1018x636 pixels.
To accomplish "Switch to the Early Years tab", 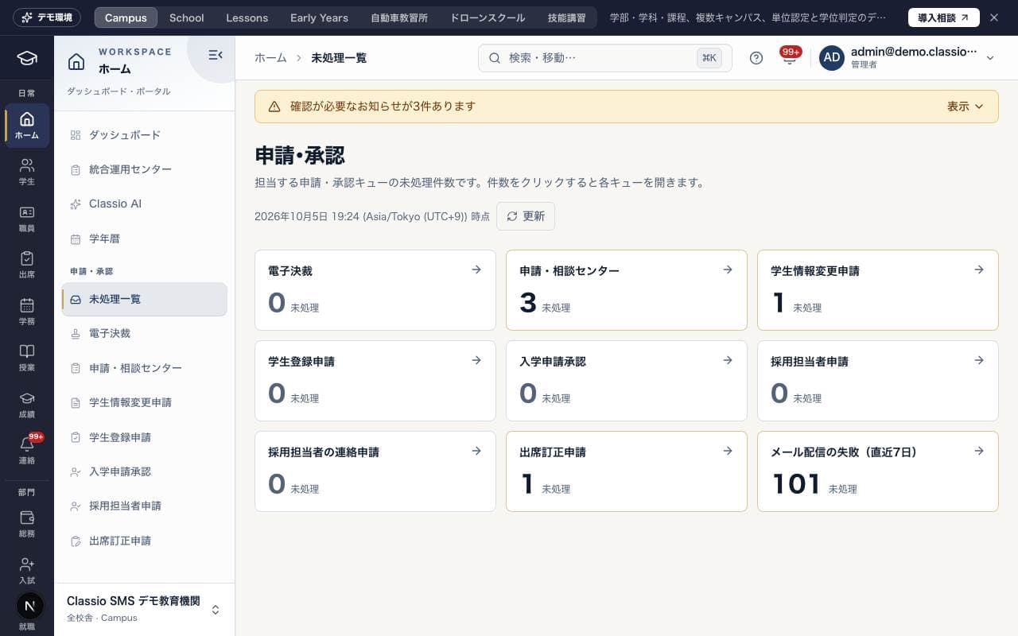I will click(319, 17).
